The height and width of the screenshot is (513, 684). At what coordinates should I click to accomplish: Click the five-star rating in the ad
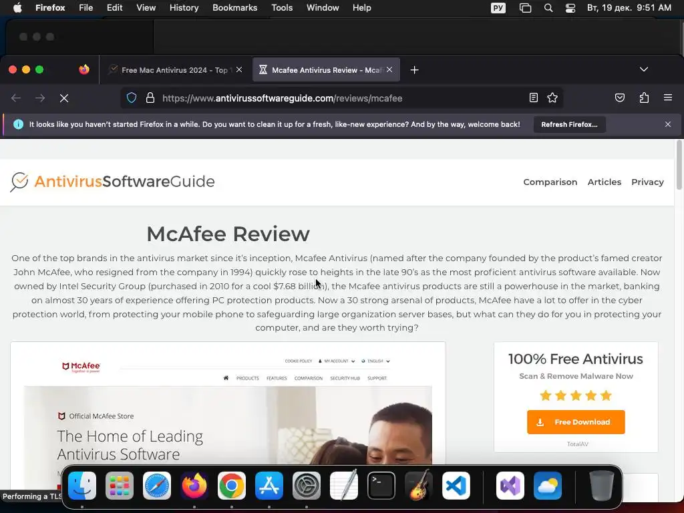click(576, 395)
